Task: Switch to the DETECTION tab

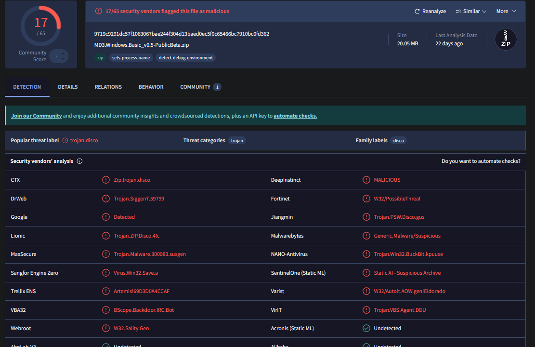Action: 27,87
